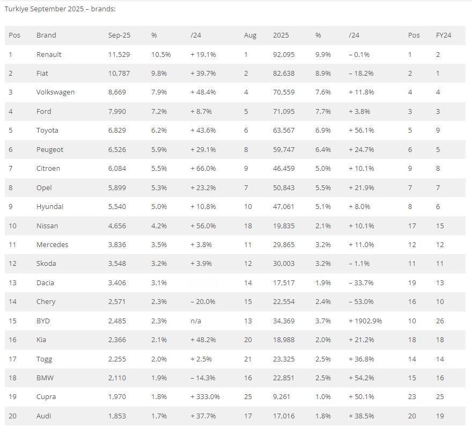The width and height of the screenshot is (472, 427).
Task: Click the Dacia brand cell
Action: (x=45, y=283)
